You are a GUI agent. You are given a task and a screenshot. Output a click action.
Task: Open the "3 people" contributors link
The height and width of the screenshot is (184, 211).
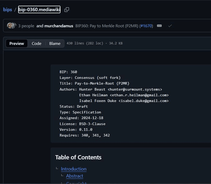coord(26,26)
